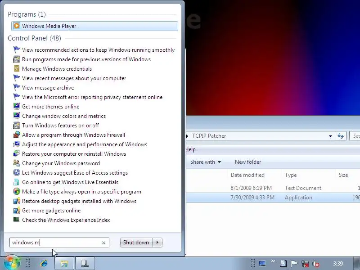Expand the Shut down options arrow
Screen dimensions: 360x270
click(157, 243)
